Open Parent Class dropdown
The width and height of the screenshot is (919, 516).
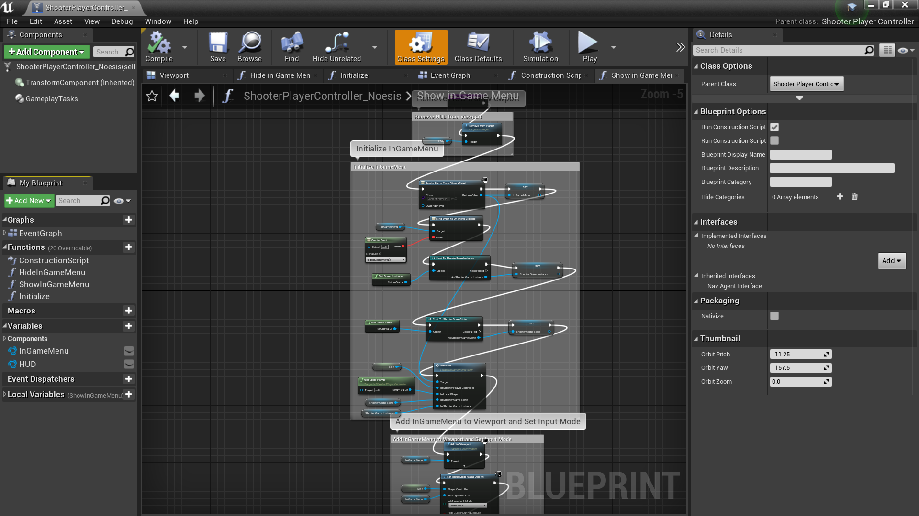coord(807,84)
